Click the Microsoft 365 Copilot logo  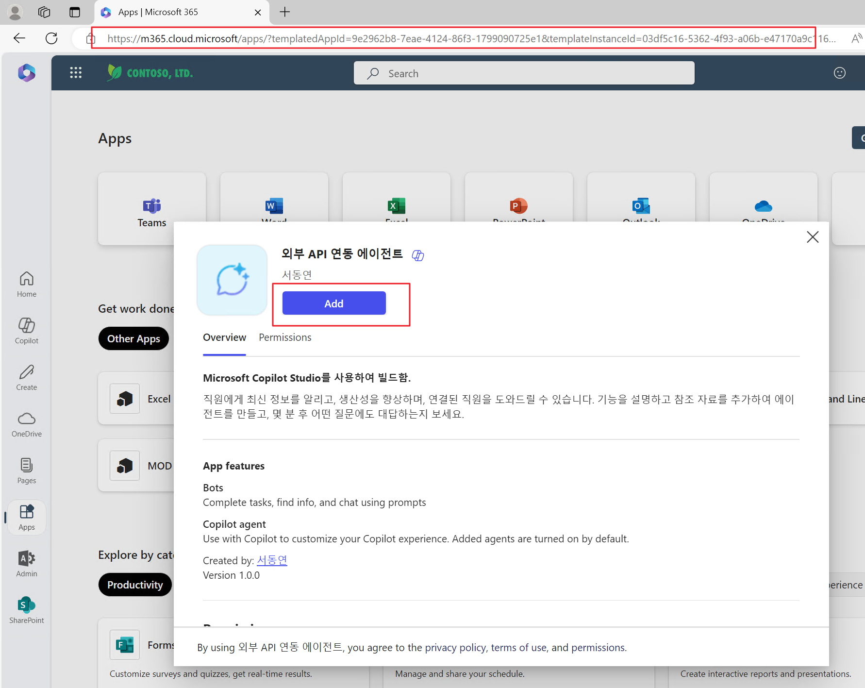tap(27, 73)
